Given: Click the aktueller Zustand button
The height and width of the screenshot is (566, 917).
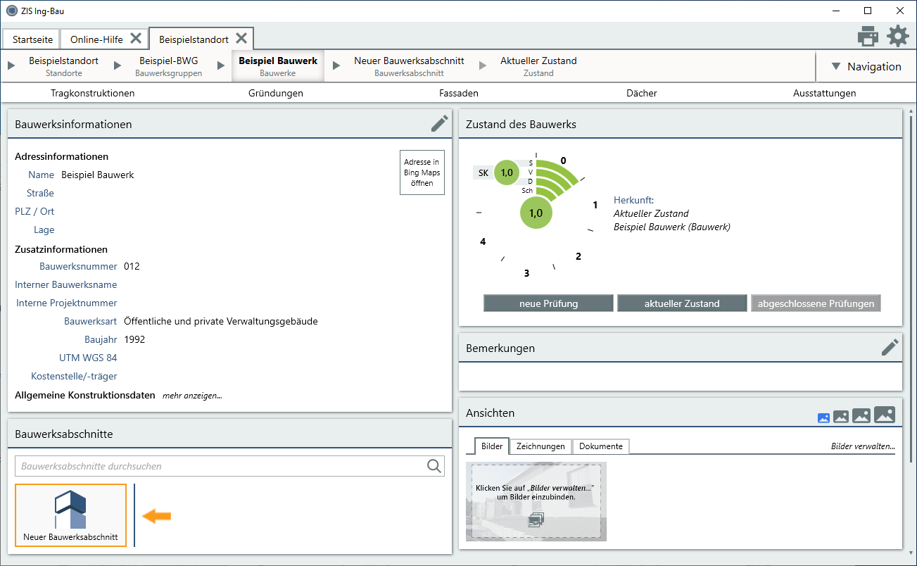Looking at the screenshot, I should (x=681, y=303).
